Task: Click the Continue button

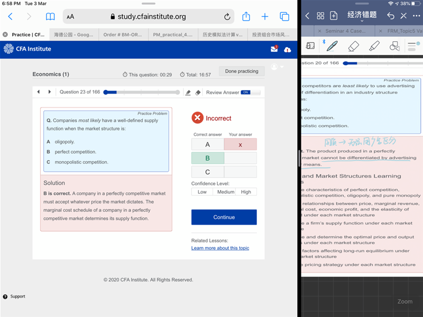Action: 224,217
